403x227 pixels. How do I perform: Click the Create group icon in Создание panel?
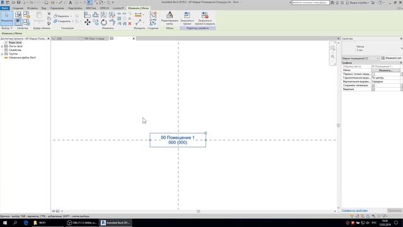click(x=153, y=15)
